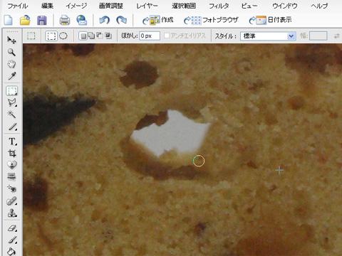This screenshot has height=256, width=342.
Task: Select the Red Eye Removal tool
Action: pyautogui.click(x=11, y=188)
